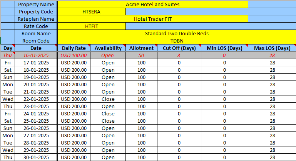
Task: Click the daily rate for 17-01-2025
Action: (x=74, y=62)
